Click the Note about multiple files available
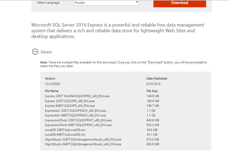Viewport: 229px width, 152px height. [x=123, y=64]
